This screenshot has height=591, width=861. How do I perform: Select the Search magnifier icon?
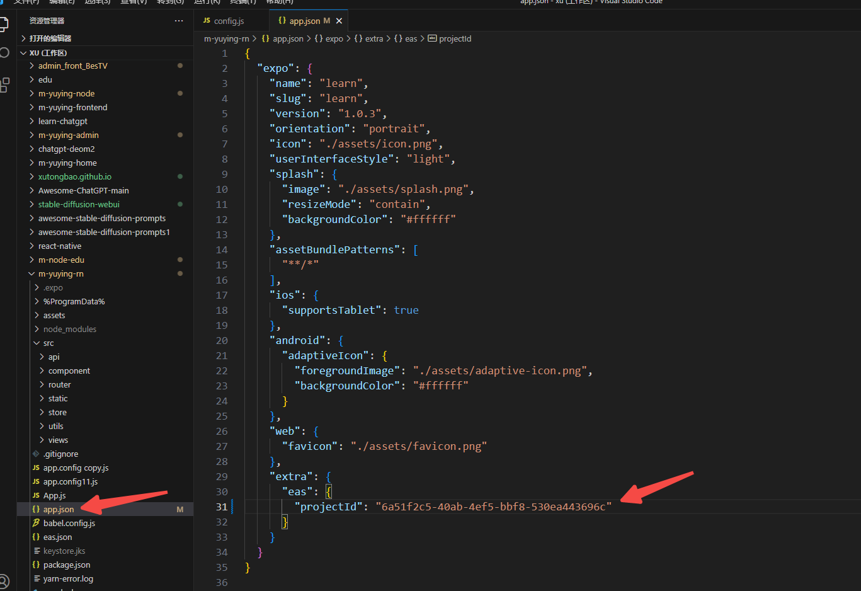pyautogui.click(x=5, y=53)
